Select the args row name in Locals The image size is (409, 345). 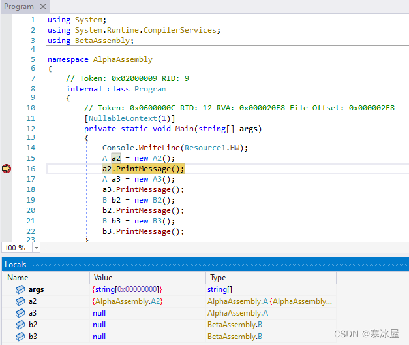[x=37, y=289]
